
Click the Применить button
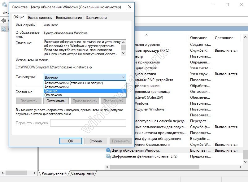pyautogui.click(x=121, y=141)
